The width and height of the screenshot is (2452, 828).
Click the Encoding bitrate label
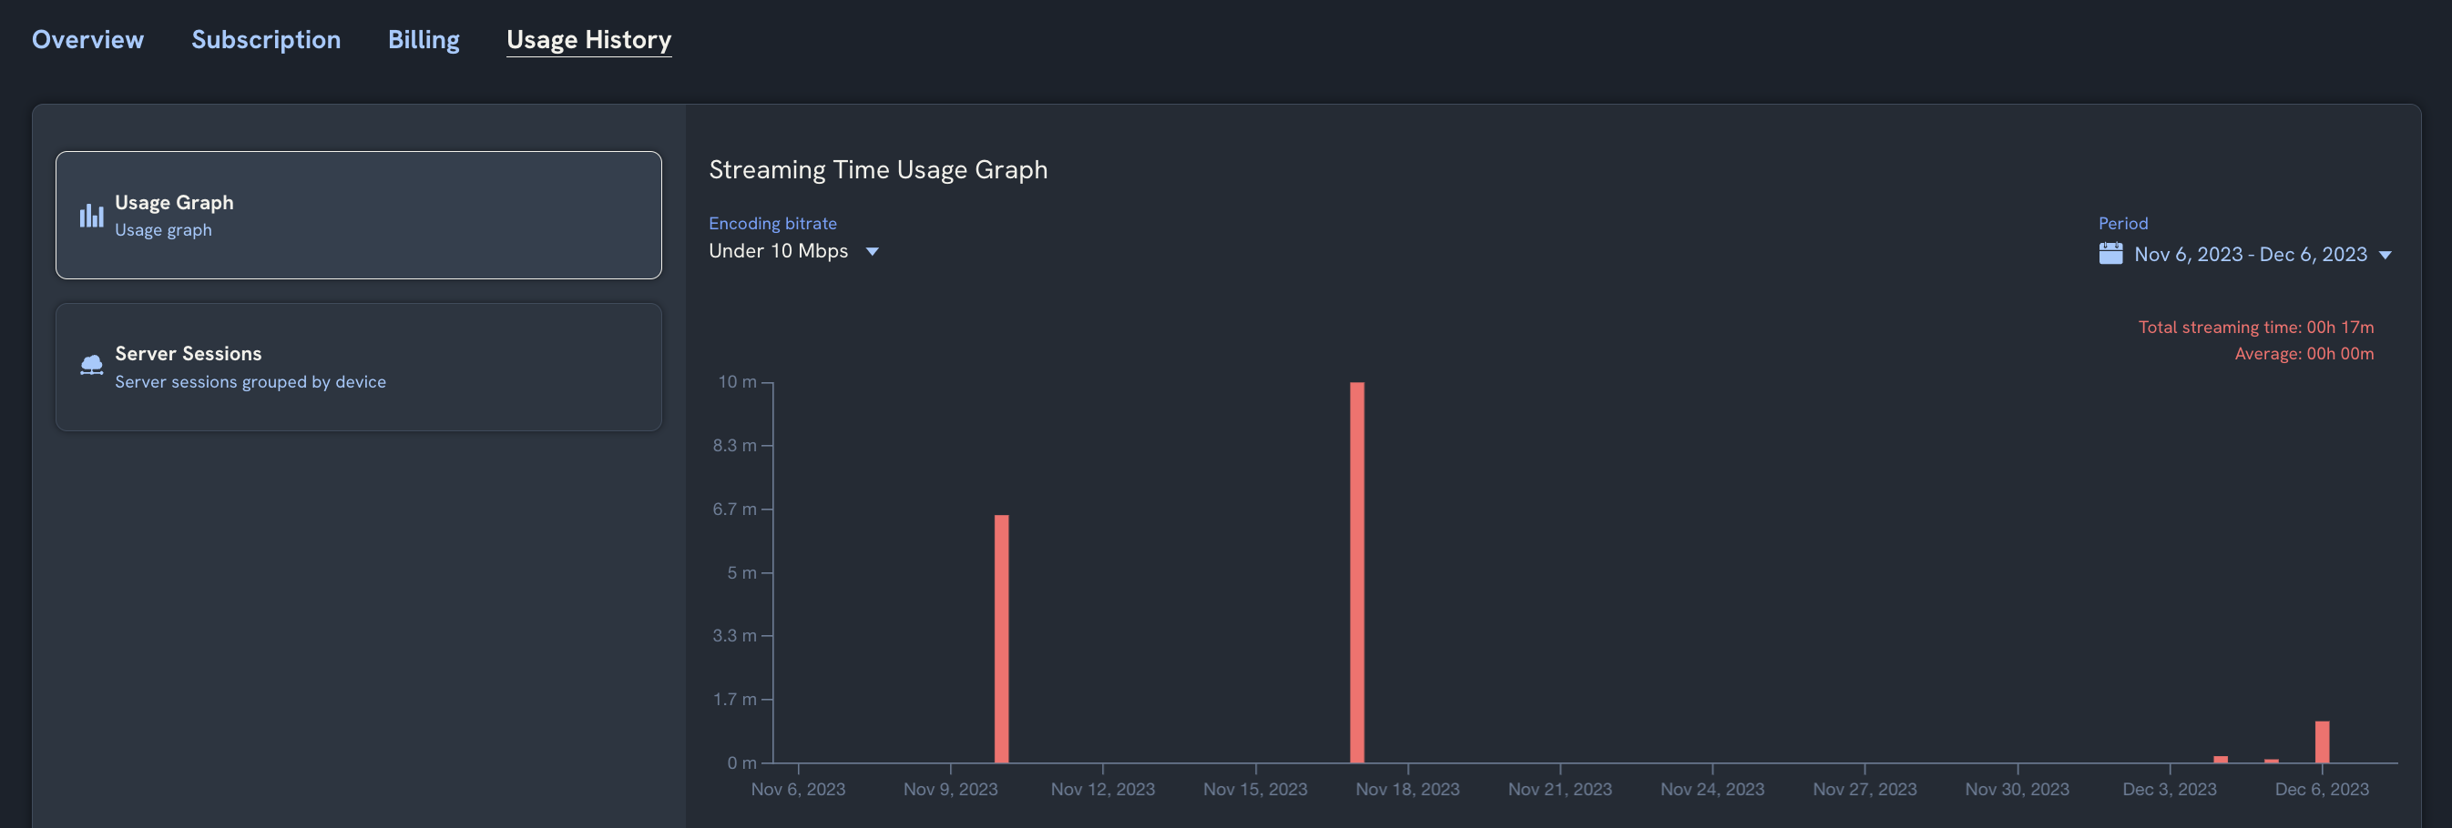(772, 222)
